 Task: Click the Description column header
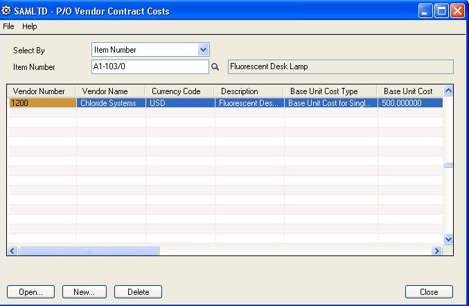pyautogui.click(x=249, y=91)
